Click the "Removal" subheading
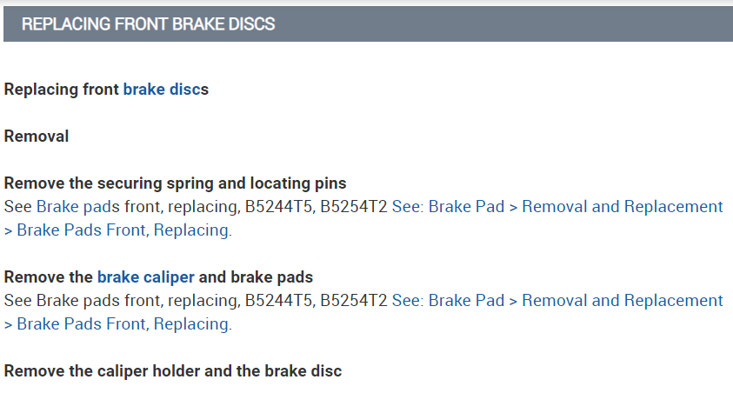733x393 pixels. (x=37, y=137)
